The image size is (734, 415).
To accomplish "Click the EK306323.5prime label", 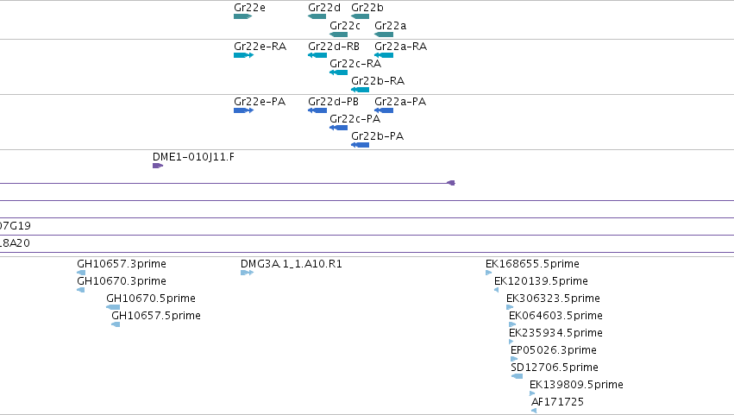I will pos(554,299).
